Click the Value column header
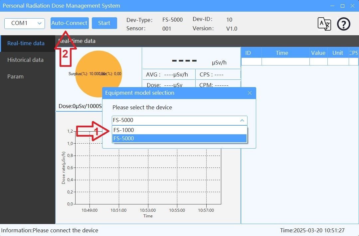The height and width of the screenshot is (236, 359). click(318, 53)
